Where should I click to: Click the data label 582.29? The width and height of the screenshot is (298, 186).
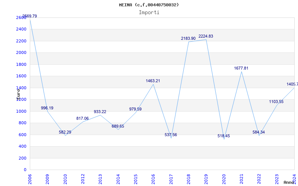[65, 132]
